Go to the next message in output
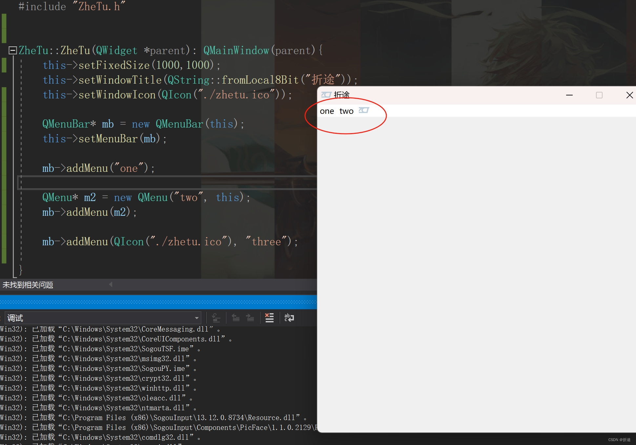Viewport: 636px width, 445px height. (250, 317)
